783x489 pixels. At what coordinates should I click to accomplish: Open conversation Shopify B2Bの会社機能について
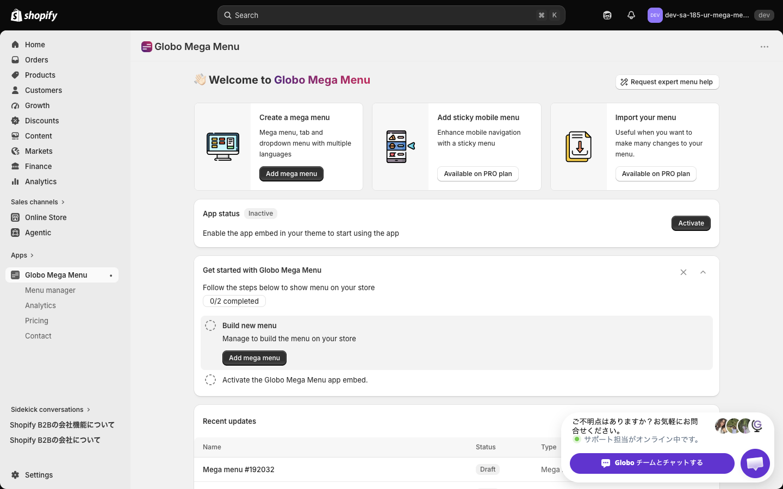pos(62,425)
